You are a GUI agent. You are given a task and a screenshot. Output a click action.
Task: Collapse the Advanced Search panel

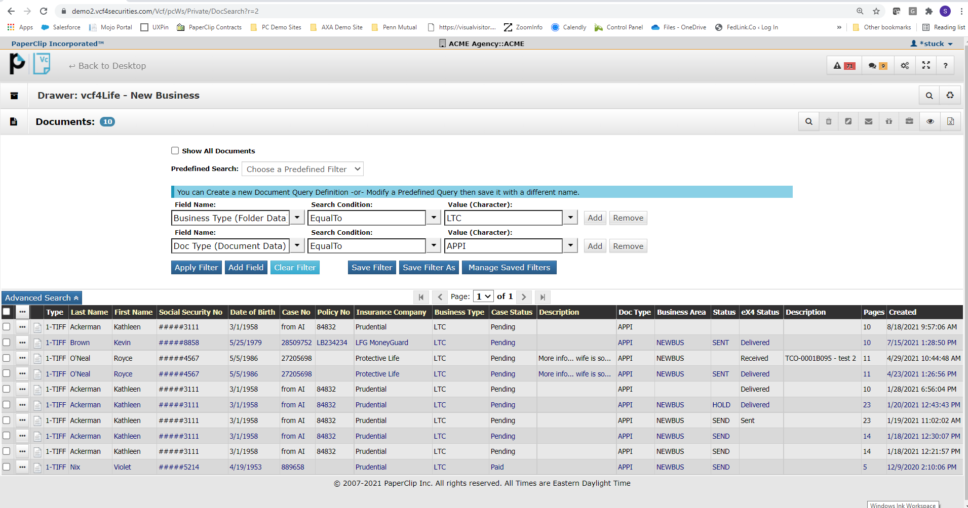[x=42, y=298]
